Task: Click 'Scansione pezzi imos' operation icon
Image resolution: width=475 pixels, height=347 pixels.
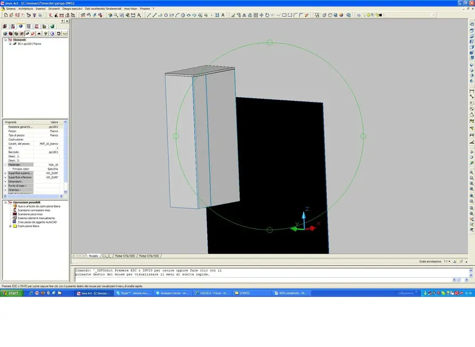Action: point(15,214)
